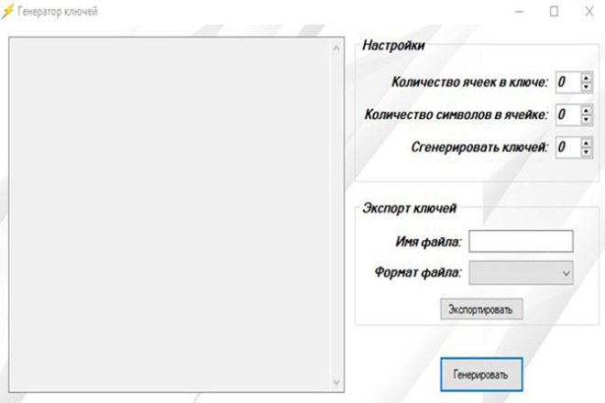The height and width of the screenshot is (403, 605).
Task: Click the Количество ячеек в ключе label
Action: pyautogui.click(x=469, y=82)
